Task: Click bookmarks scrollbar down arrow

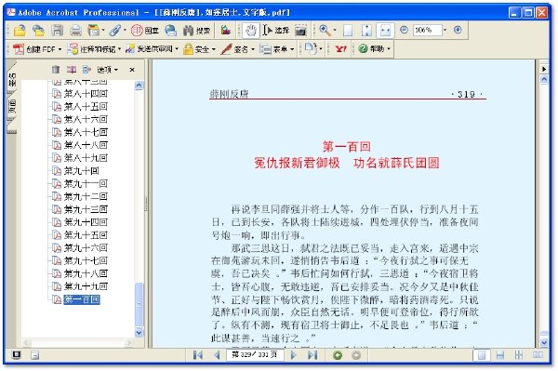Action: tap(139, 333)
